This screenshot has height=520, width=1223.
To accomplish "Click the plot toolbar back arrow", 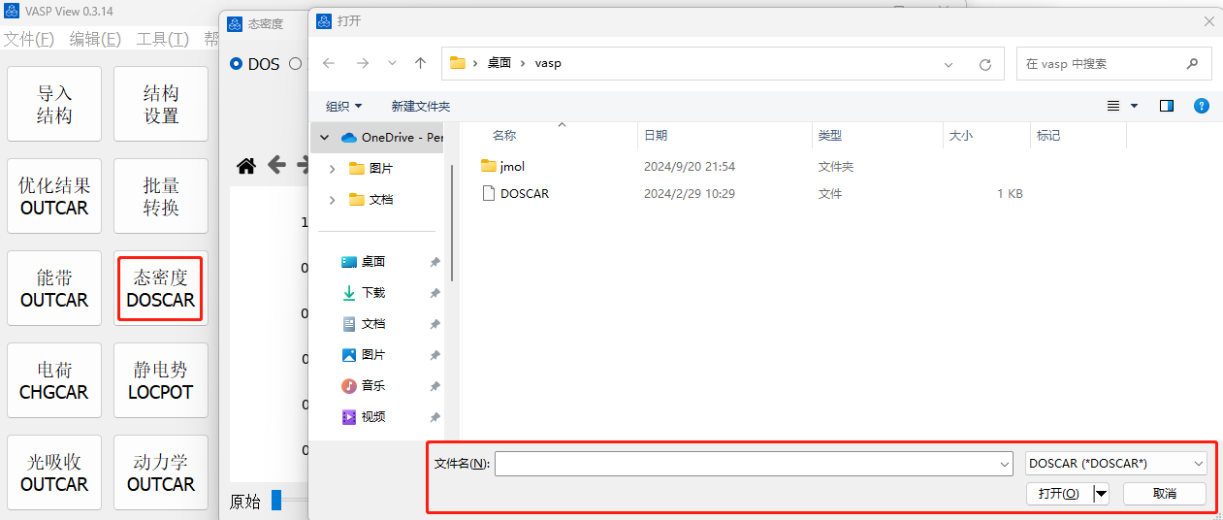I will click(276, 166).
